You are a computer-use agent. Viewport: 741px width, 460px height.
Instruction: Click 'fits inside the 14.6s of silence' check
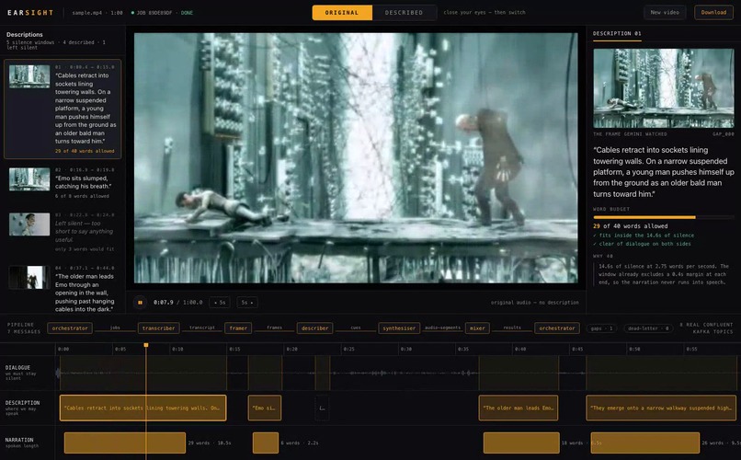644,235
